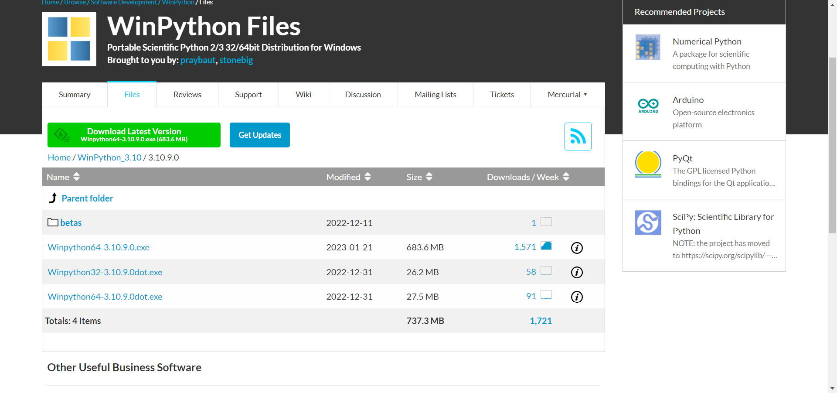The width and height of the screenshot is (837, 393).
Task: Click the Get Updates button
Action: pos(260,135)
